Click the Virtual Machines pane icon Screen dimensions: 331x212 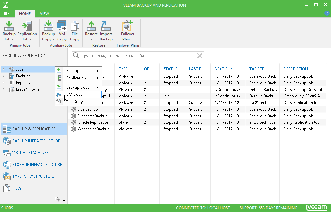point(7,153)
